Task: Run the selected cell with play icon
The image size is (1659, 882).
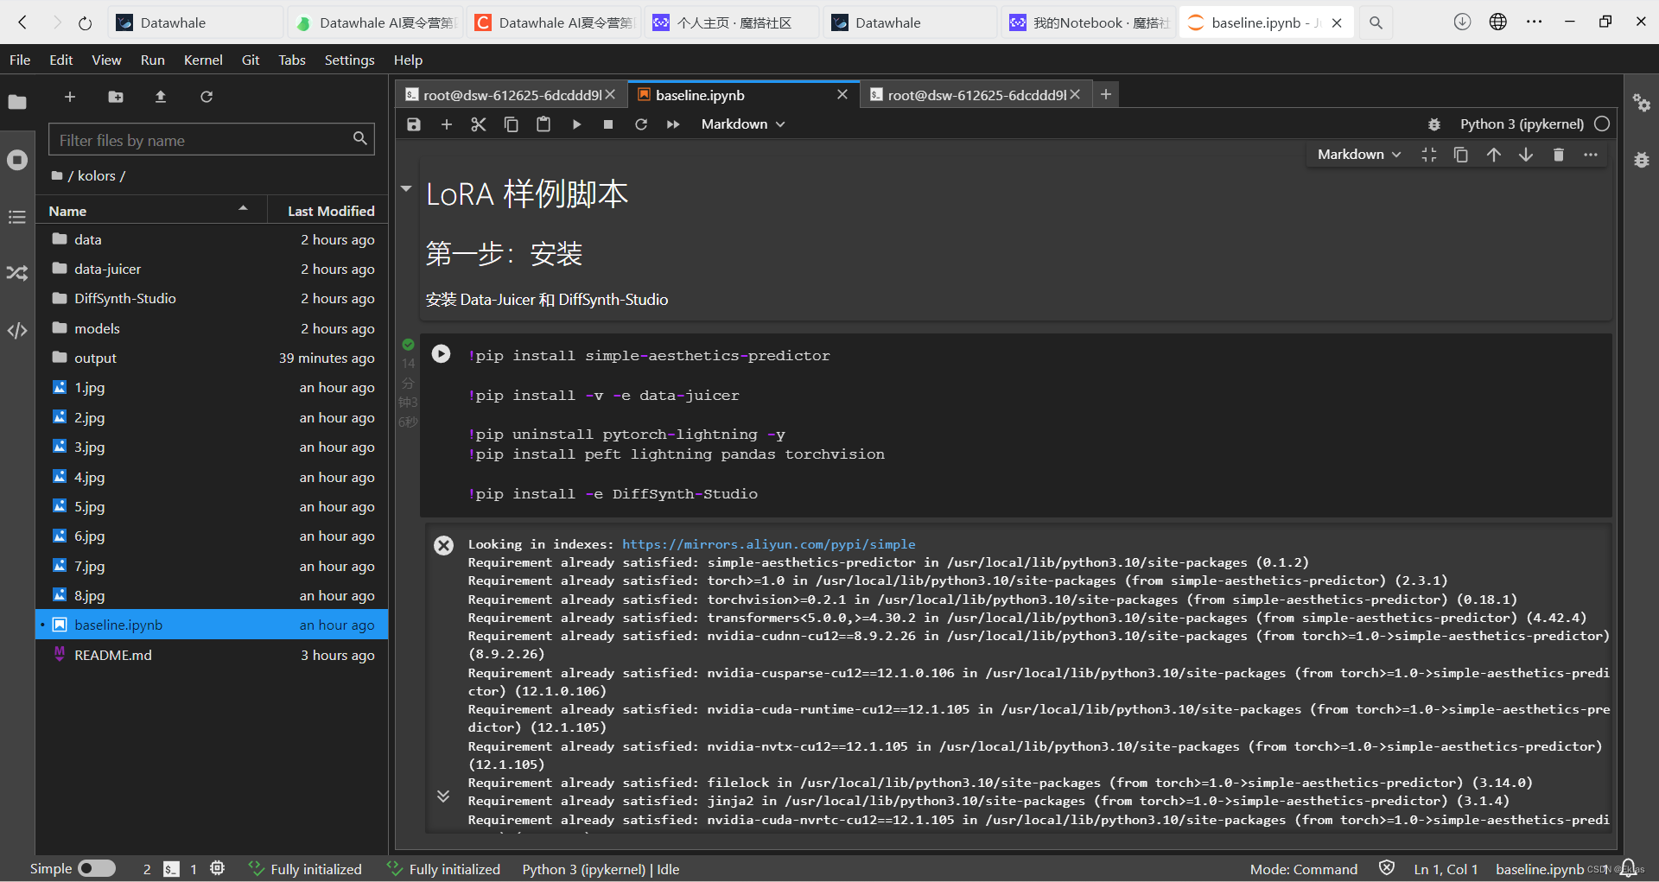Action: [x=576, y=124]
